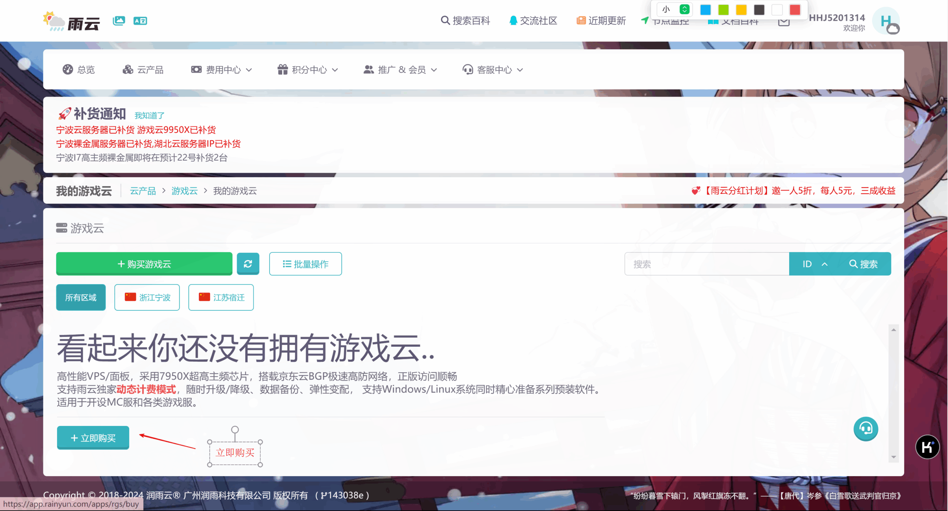
Task: Click the green 购买游戏云 button
Action: (x=144, y=264)
